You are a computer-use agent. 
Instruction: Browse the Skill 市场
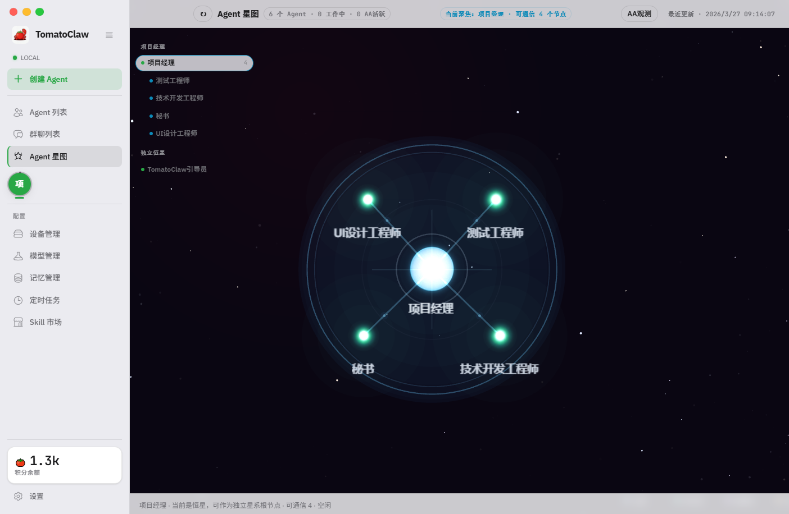pyautogui.click(x=45, y=322)
